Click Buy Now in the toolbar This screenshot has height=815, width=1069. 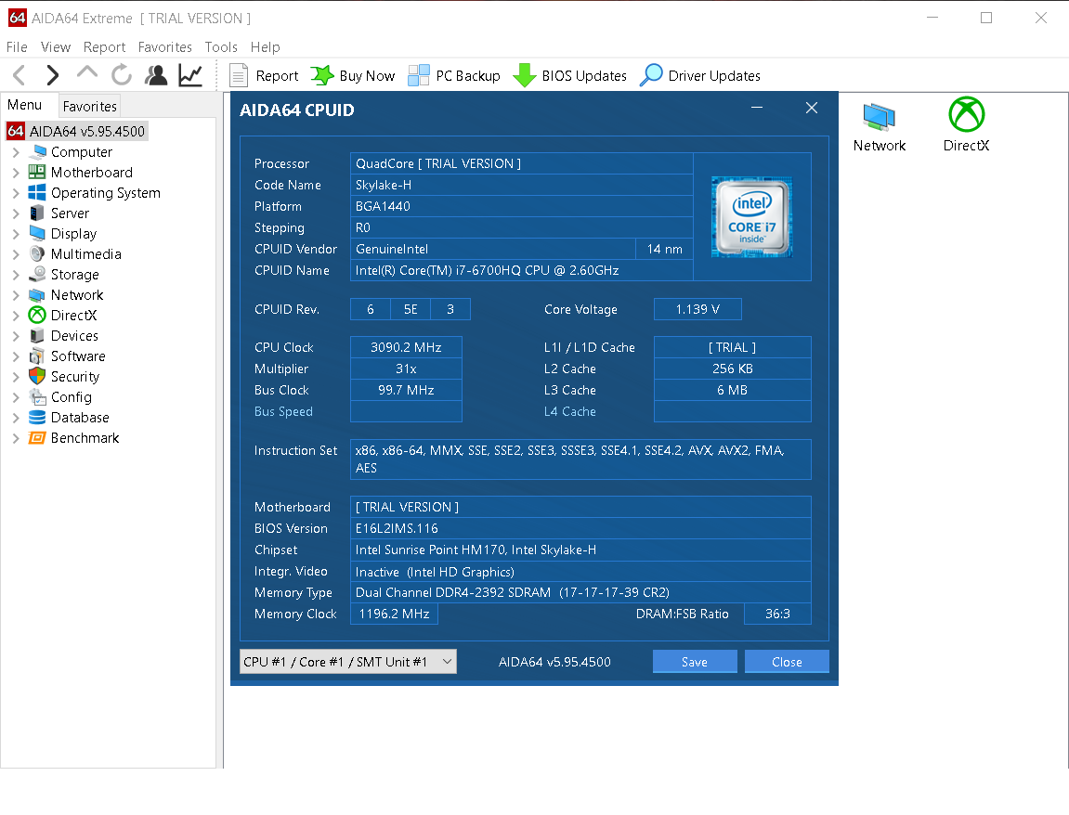353,75
